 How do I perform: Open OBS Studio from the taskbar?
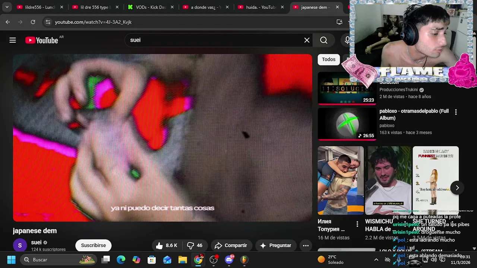(x=214, y=259)
